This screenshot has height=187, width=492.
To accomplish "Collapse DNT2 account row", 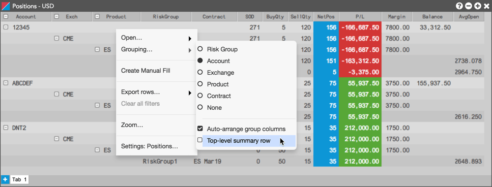I will [6, 128].
